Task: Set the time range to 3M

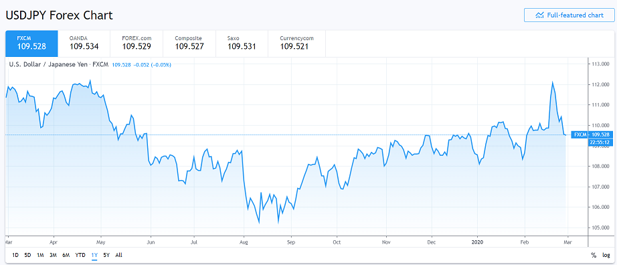Action: [53, 255]
